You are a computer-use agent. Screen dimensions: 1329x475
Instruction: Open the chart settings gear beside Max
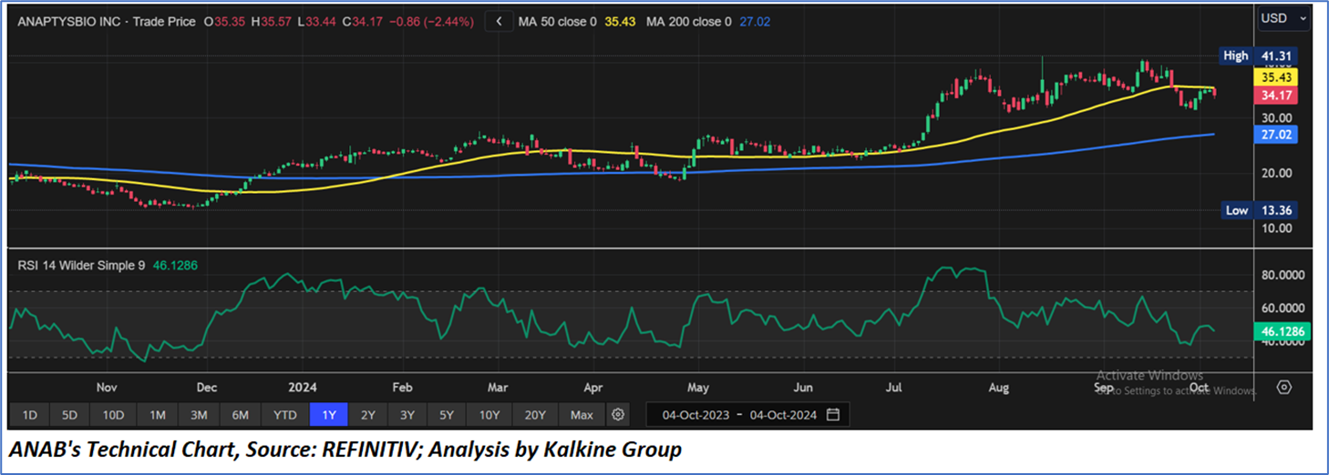tap(618, 415)
